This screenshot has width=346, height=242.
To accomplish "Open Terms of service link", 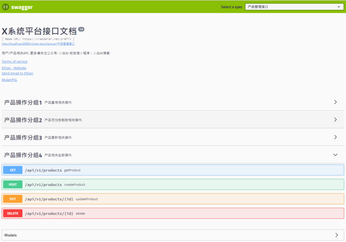I will (15, 62).
